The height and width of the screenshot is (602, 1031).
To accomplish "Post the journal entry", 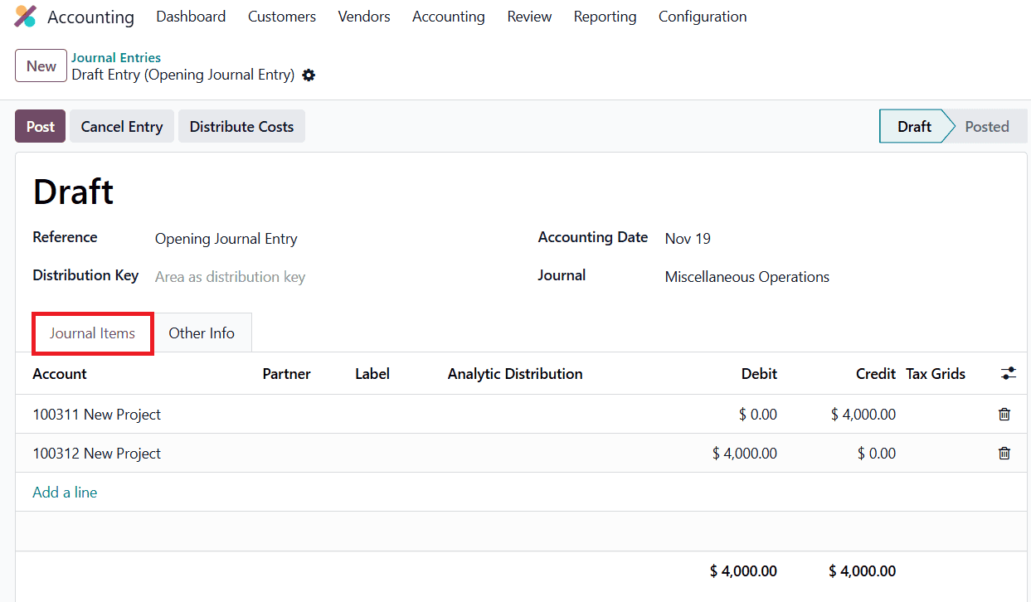I will [40, 126].
